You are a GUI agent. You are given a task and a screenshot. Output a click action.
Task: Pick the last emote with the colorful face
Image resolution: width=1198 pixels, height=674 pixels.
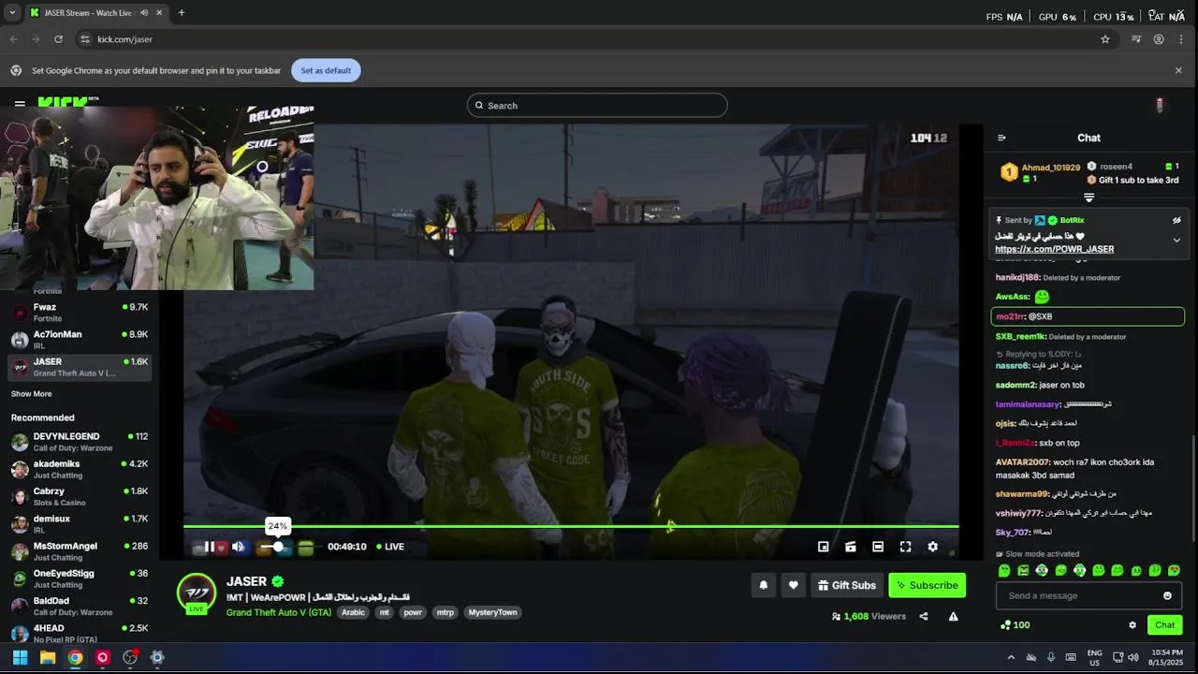coord(1174,571)
